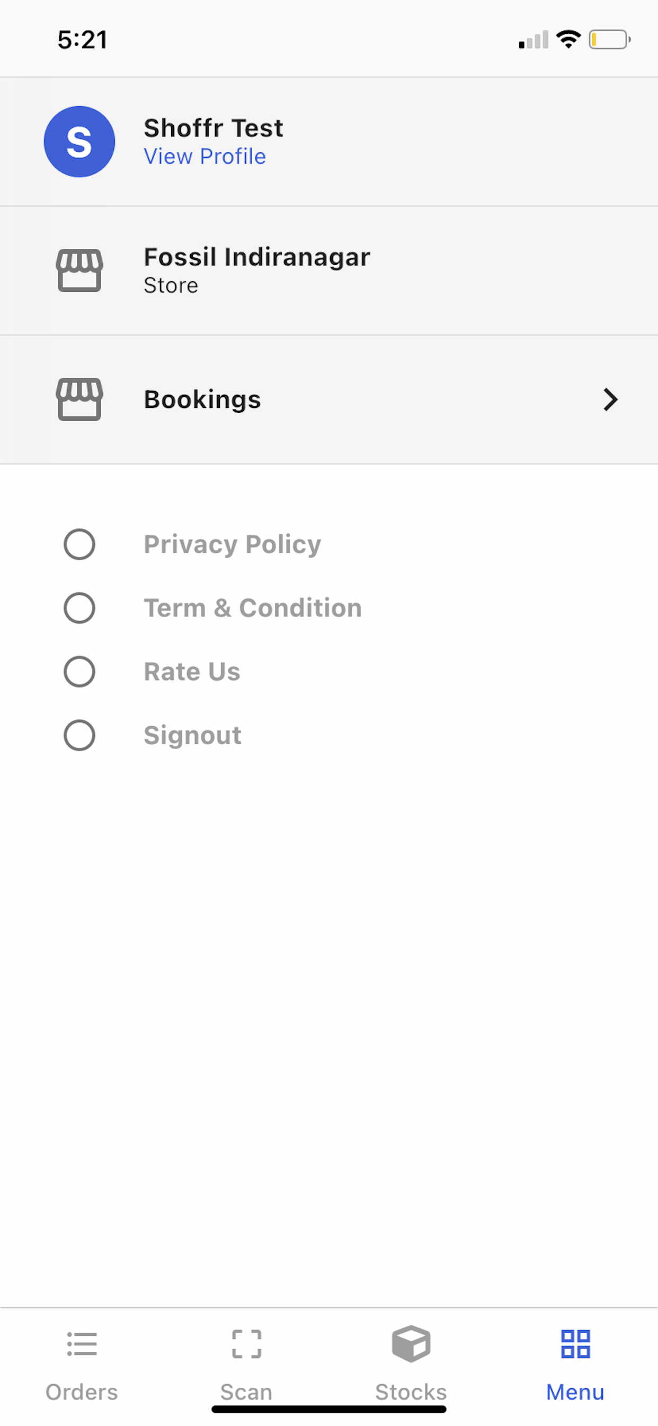The height and width of the screenshot is (1426, 658).
Task: Select the circle beside Privacy Policy
Action: click(79, 544)
